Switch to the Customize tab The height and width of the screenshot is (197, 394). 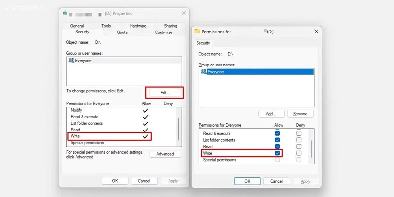tap(164, 32)
